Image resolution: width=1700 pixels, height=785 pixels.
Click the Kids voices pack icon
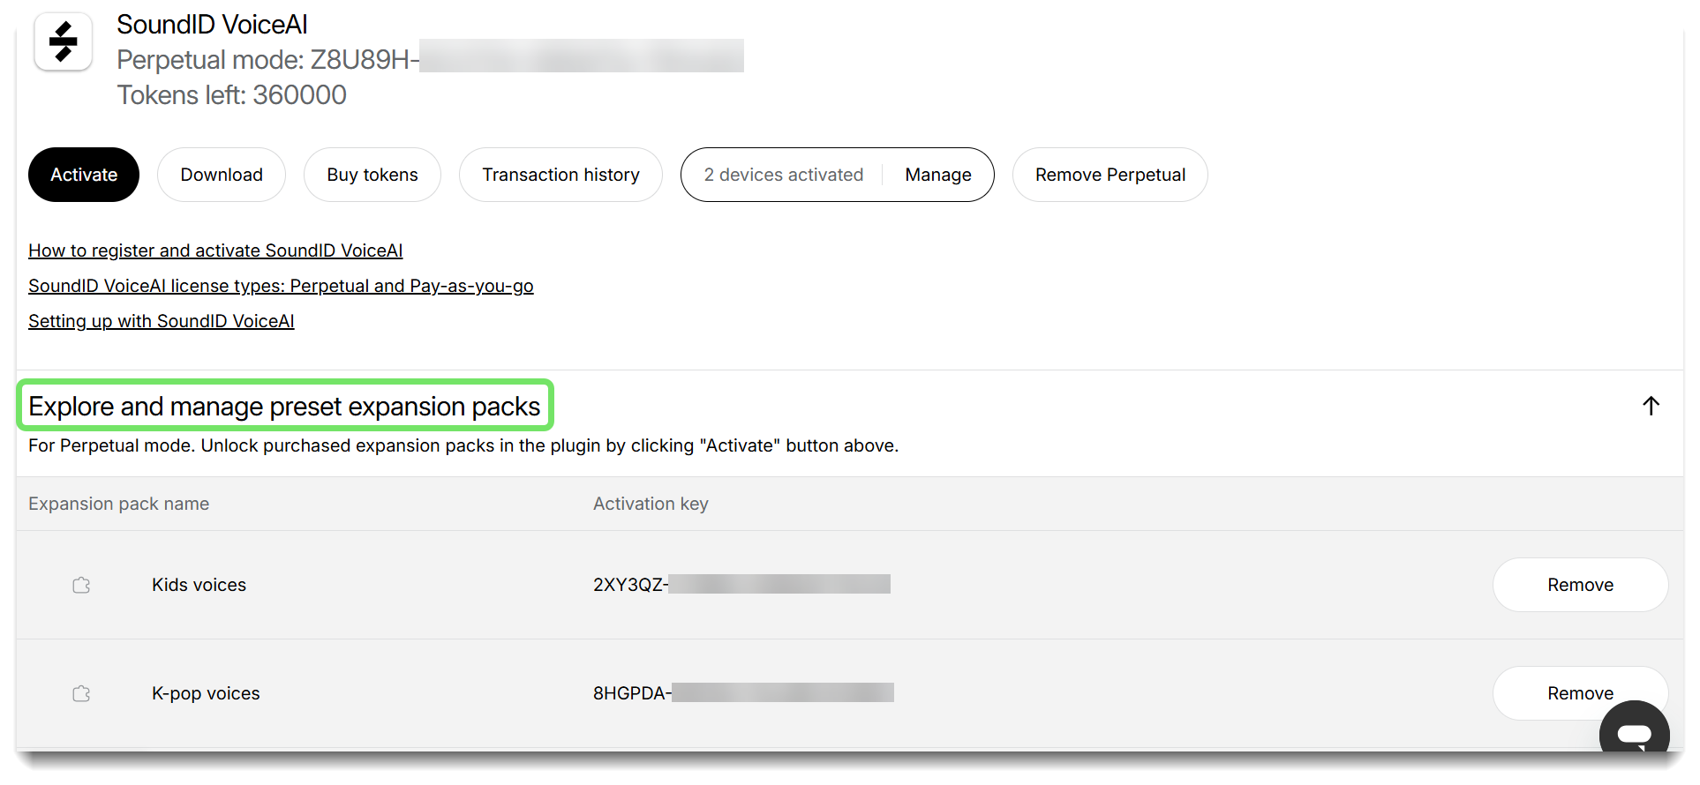81,585
